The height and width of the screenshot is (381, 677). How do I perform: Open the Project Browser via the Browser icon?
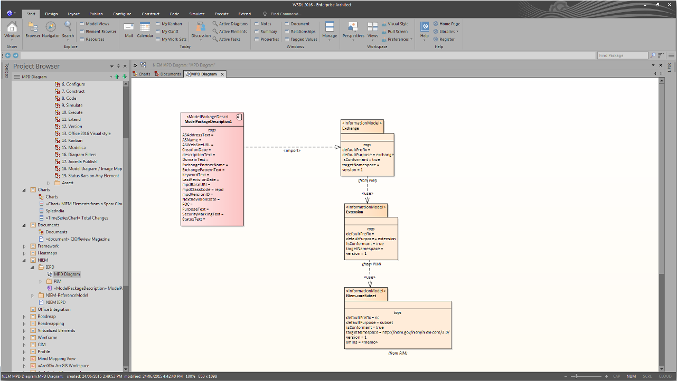tap(33, 30)
